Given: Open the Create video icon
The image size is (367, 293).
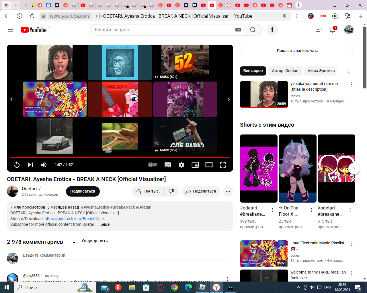Looking at the screenshot, I should tap(319, 30).
